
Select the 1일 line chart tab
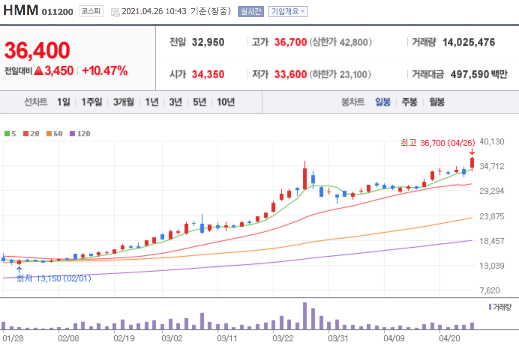[x=63, y=102]
